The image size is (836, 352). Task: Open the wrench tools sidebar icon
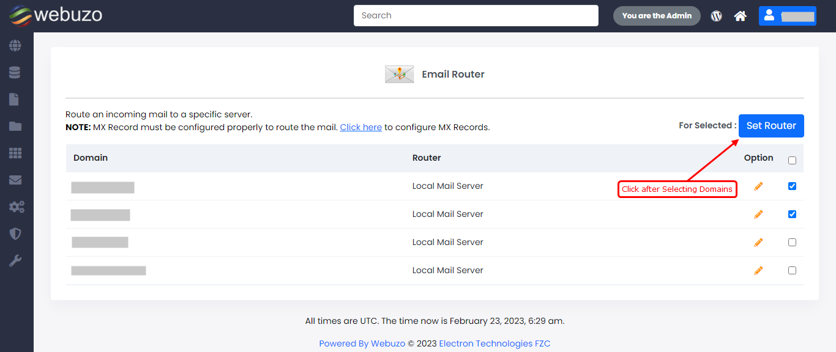click(x=15, y=261)
